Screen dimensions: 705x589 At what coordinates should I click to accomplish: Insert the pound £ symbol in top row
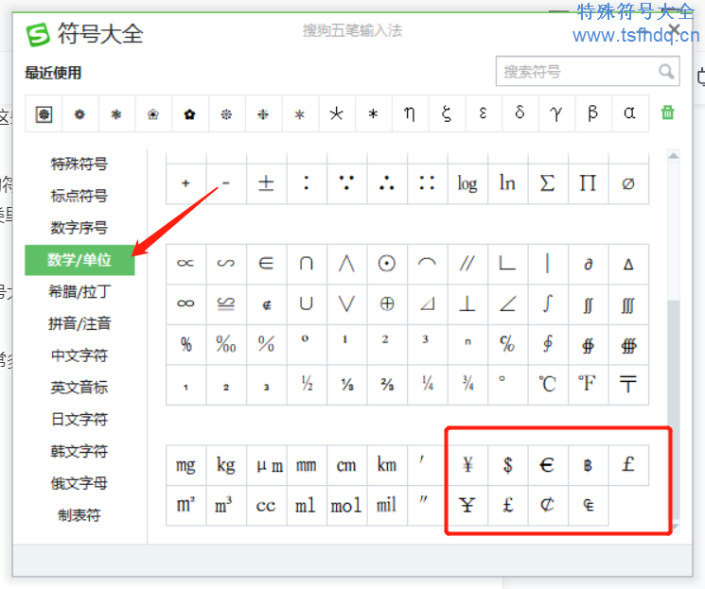(628, 465)
